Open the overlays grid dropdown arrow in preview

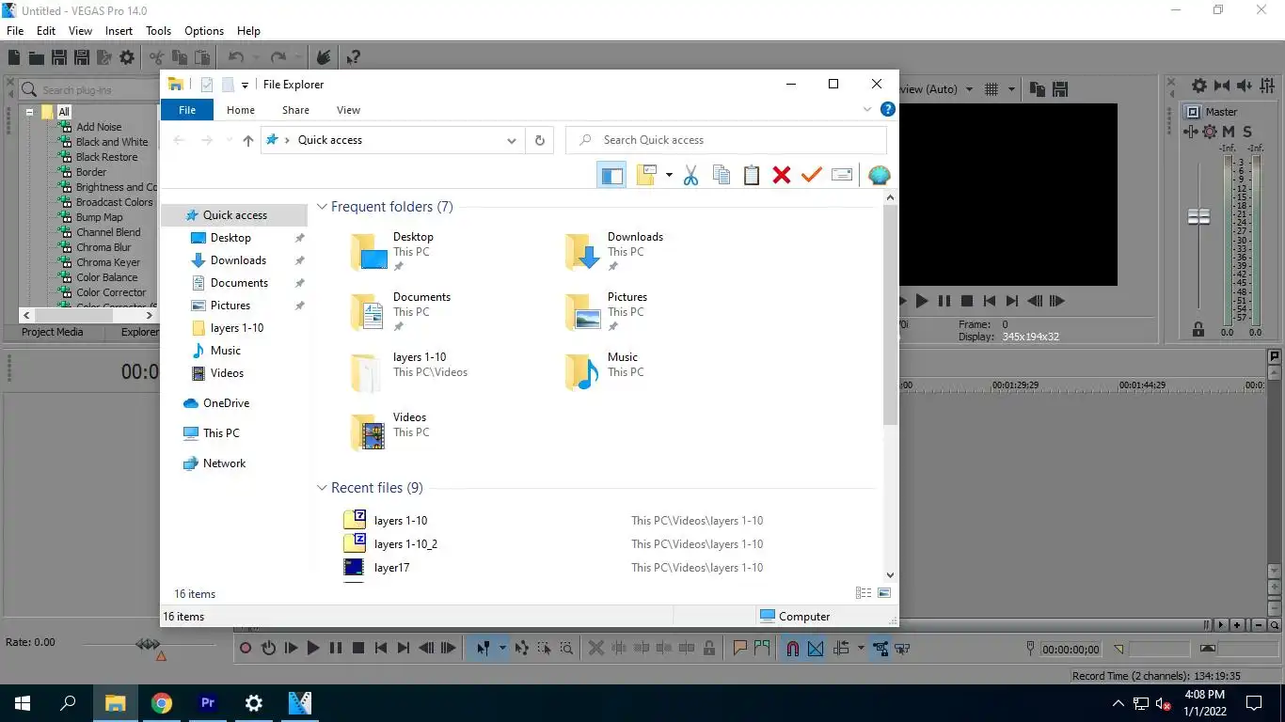[1011, 89]
